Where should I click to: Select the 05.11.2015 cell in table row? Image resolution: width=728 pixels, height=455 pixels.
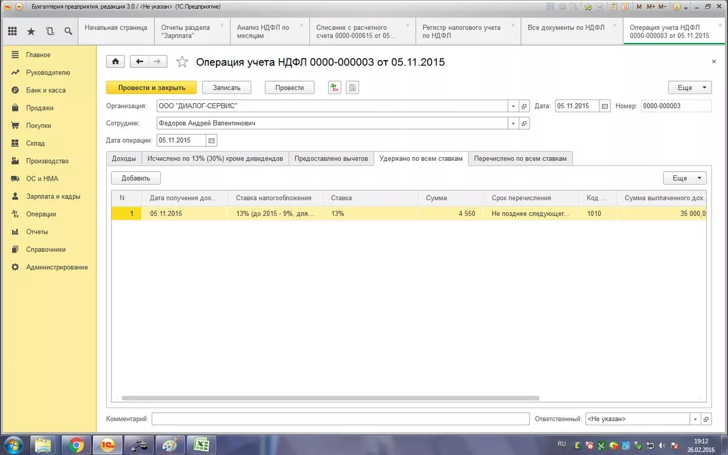pyautogui.click(x=184, y=214)
